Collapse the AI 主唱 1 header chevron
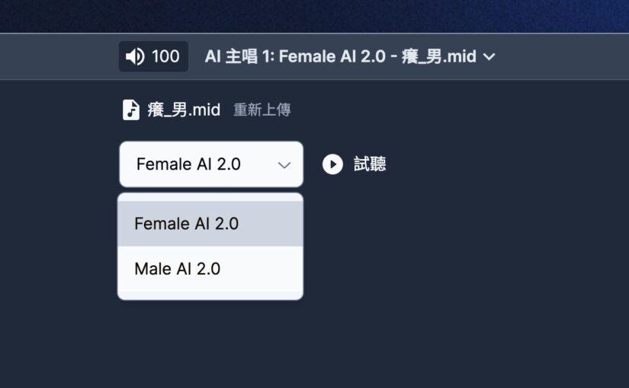Image resolution: width=629 pixels, height=388 pixels. click(489, 57)
